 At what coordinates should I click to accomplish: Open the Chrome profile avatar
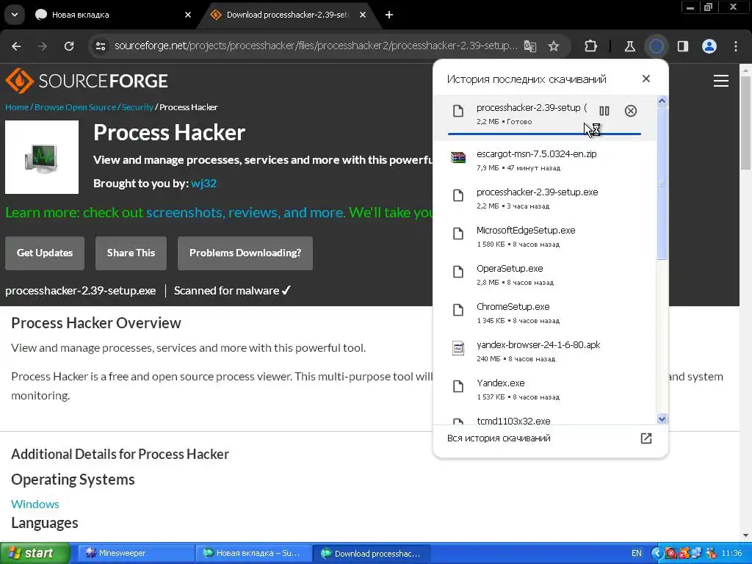click(709, 46)
